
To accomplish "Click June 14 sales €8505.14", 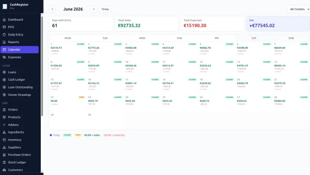I will pos(279,66).
